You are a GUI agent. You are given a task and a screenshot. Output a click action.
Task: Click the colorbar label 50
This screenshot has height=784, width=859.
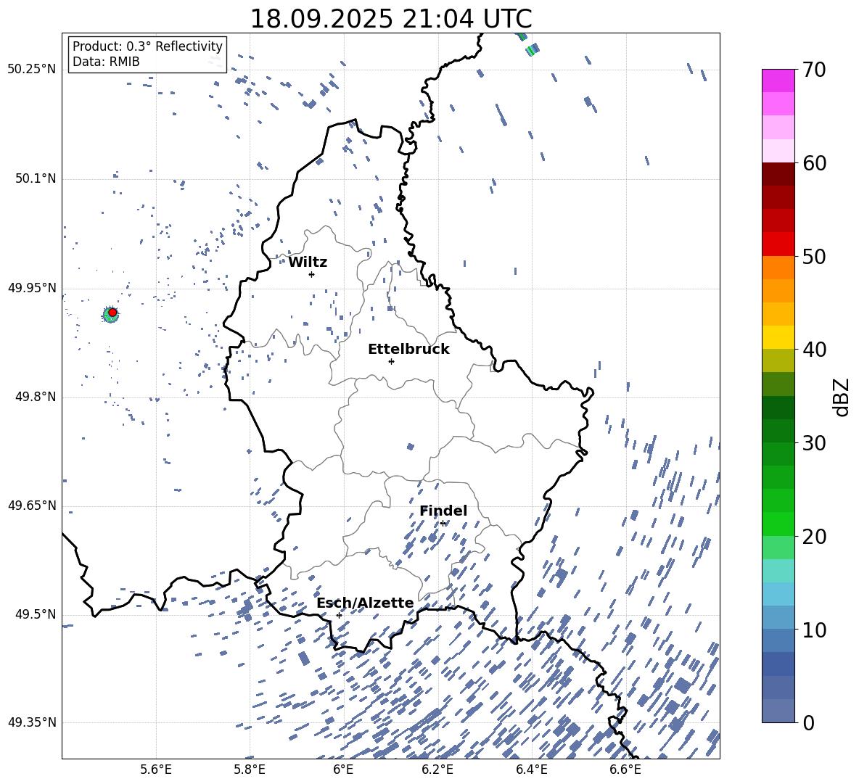(x=814, y=257)
